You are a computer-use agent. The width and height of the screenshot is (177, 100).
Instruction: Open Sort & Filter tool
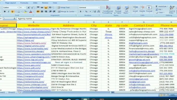172,10
